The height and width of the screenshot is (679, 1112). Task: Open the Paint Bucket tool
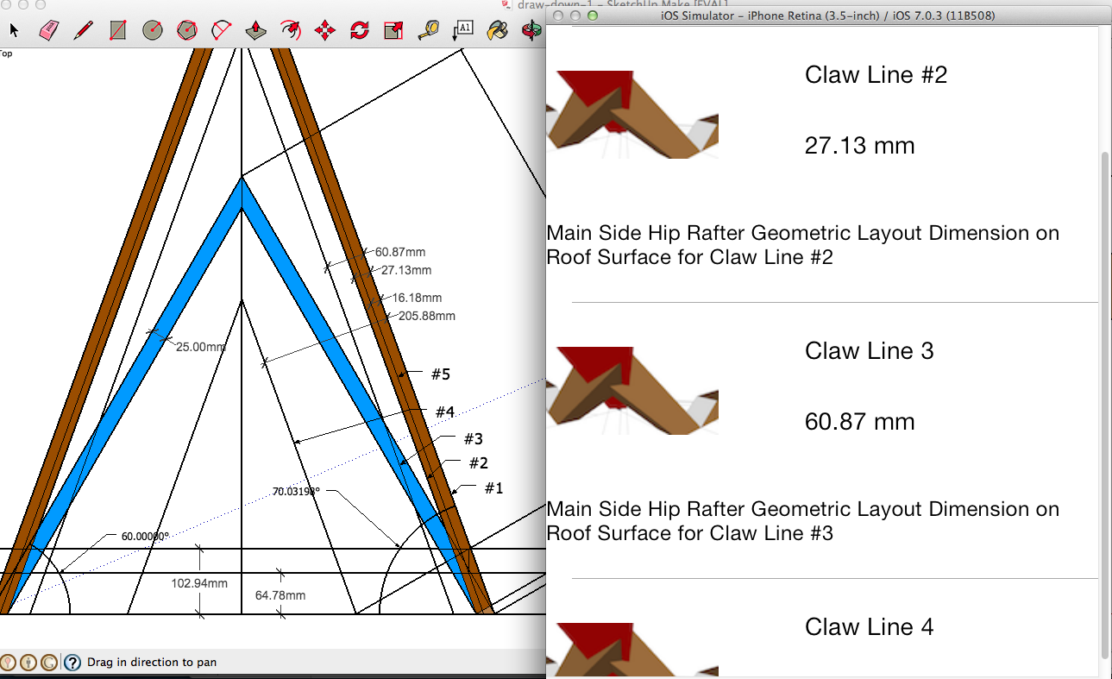[x=498, y=29]
